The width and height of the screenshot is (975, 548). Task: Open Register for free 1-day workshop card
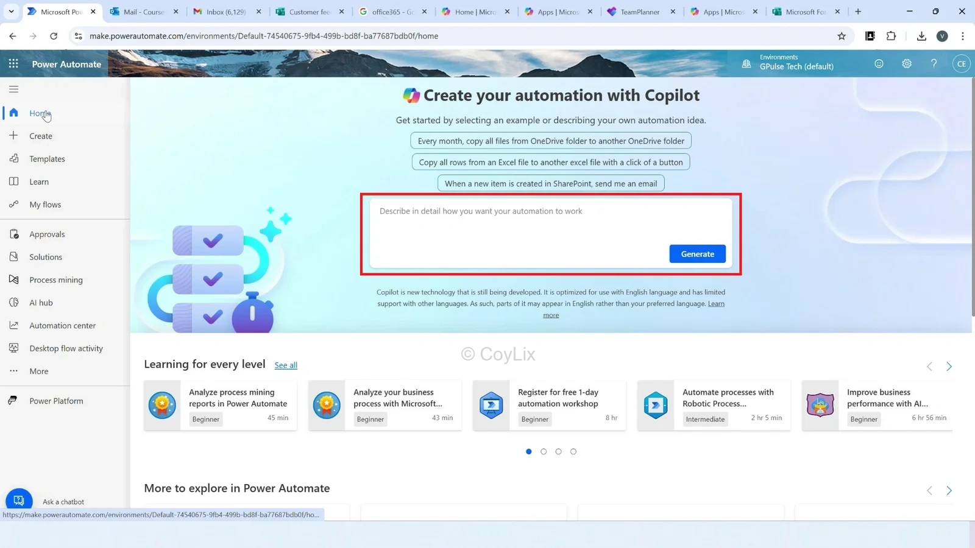click(x=550, y=406)
